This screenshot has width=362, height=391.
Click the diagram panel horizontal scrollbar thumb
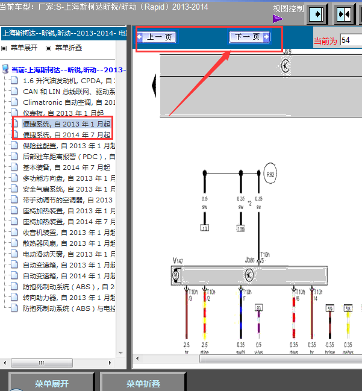281,359
